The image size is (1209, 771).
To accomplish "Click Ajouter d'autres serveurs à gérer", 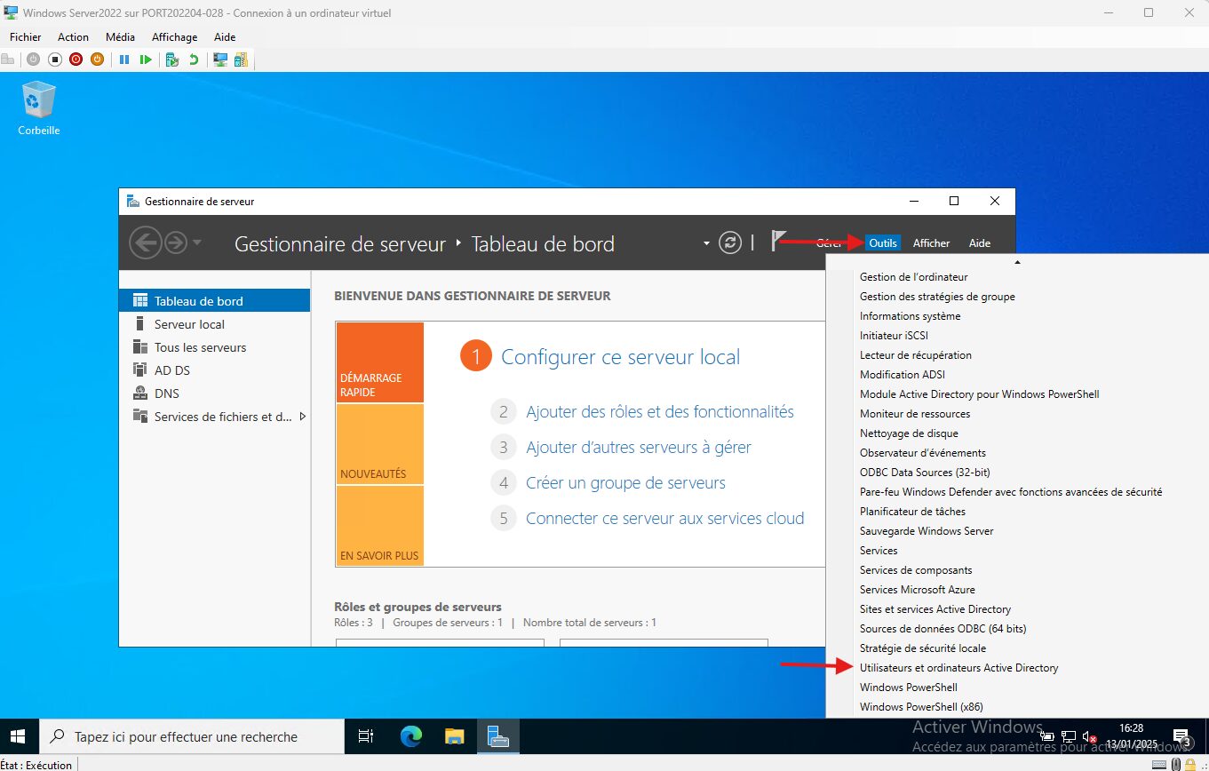I will (x=639, y=448).
